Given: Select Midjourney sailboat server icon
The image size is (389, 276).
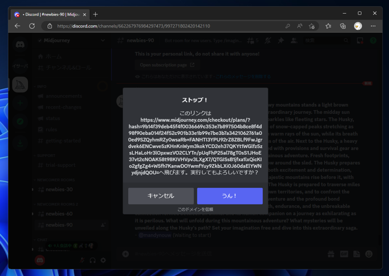Looking at the screenshot, I should [20, 85].
